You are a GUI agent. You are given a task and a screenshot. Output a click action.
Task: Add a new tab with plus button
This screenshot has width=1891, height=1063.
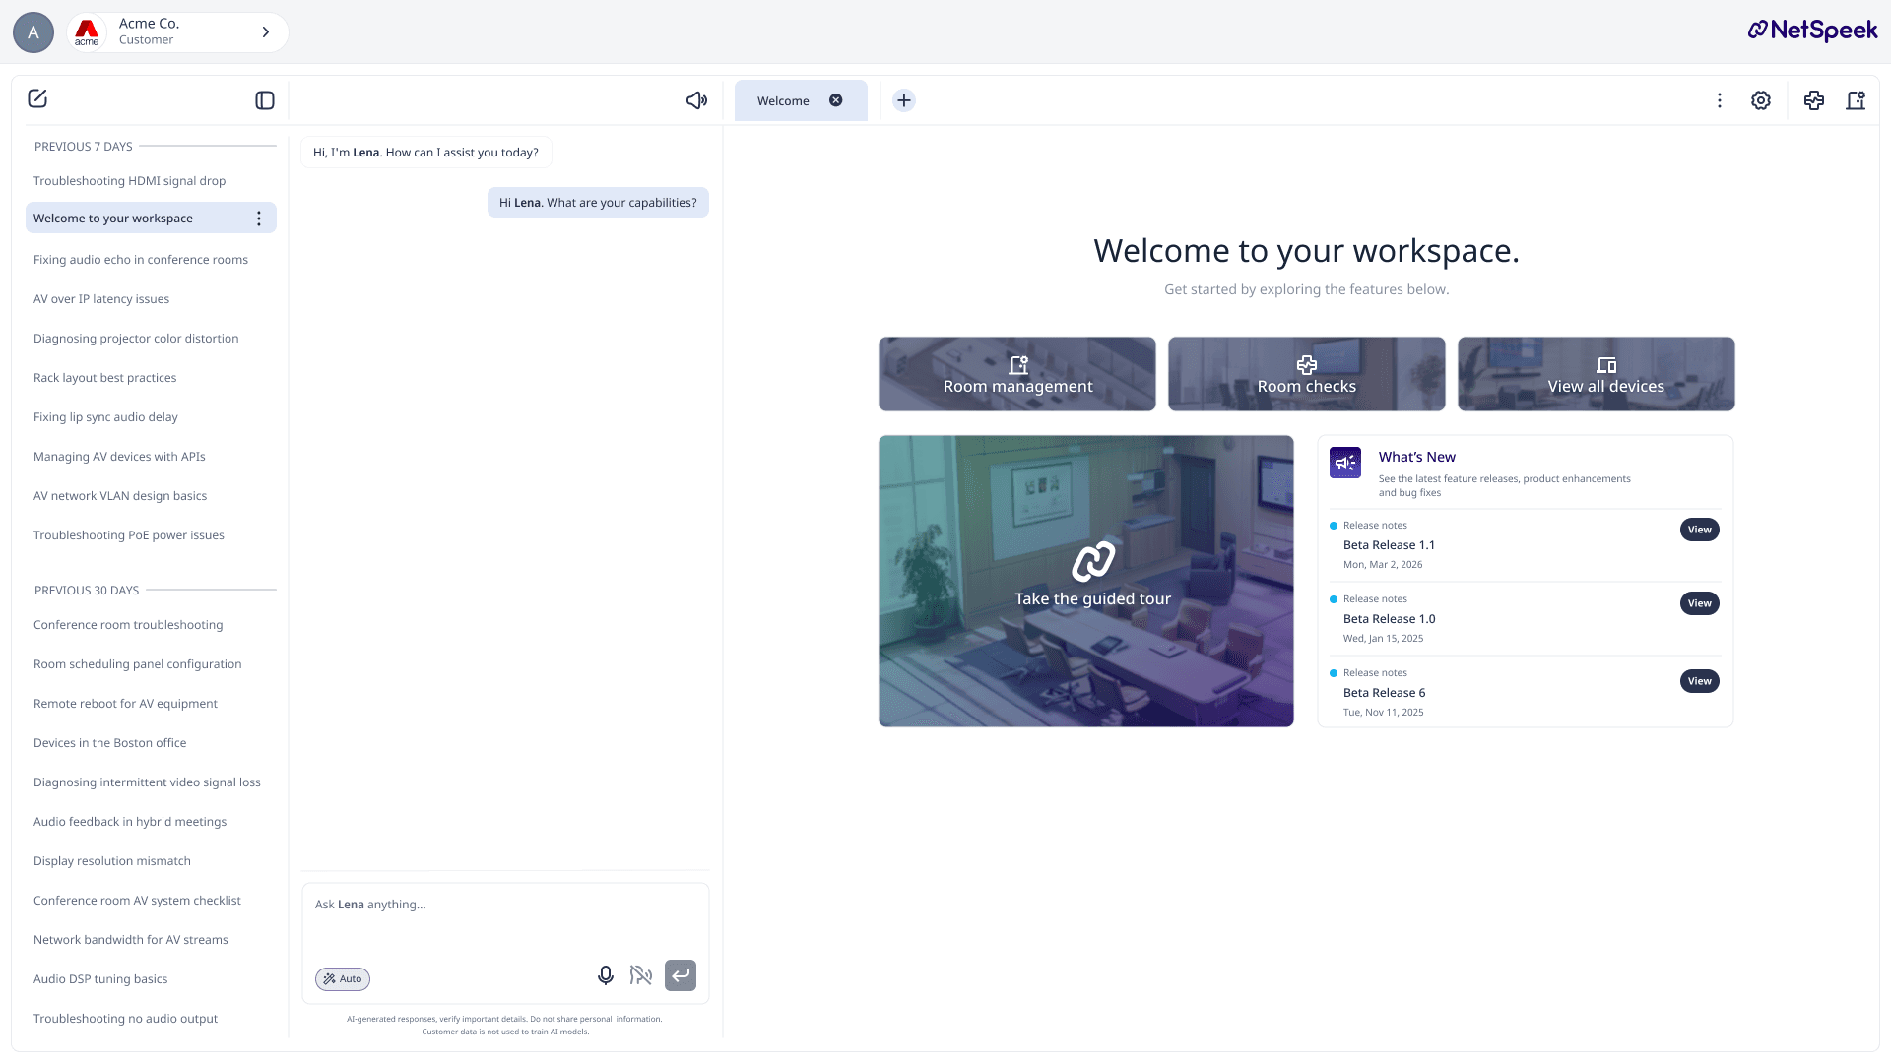(x=904, y=100)
